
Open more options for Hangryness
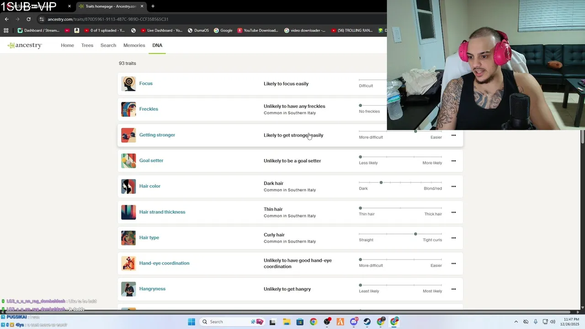[x=453, y=289]
